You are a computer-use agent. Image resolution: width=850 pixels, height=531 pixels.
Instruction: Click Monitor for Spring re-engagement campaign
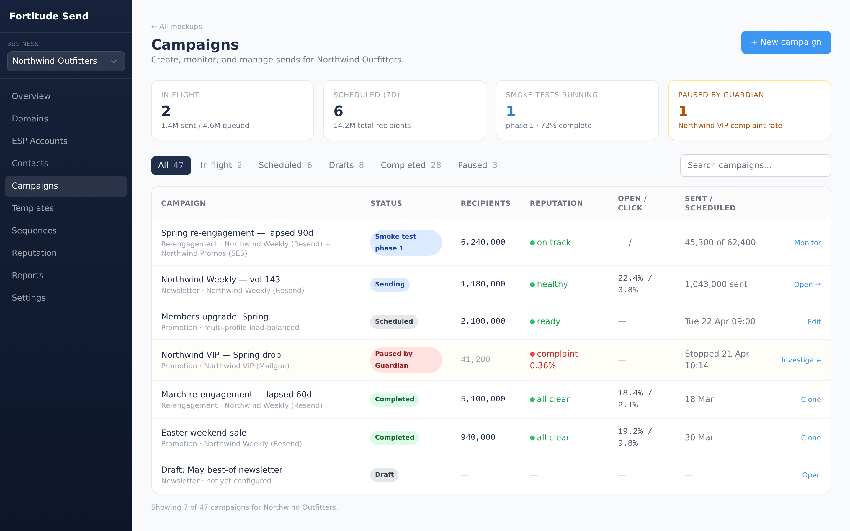point(807,243)
